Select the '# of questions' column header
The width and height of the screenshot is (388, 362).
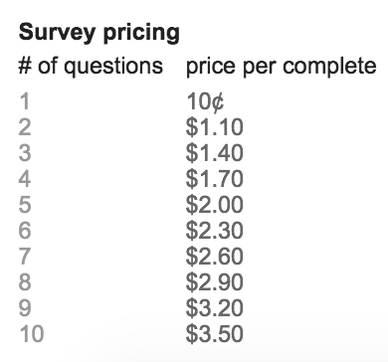click(x=91, y=67)
